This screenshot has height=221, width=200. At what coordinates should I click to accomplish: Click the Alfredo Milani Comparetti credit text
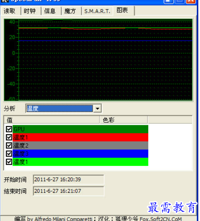[63, 219]
